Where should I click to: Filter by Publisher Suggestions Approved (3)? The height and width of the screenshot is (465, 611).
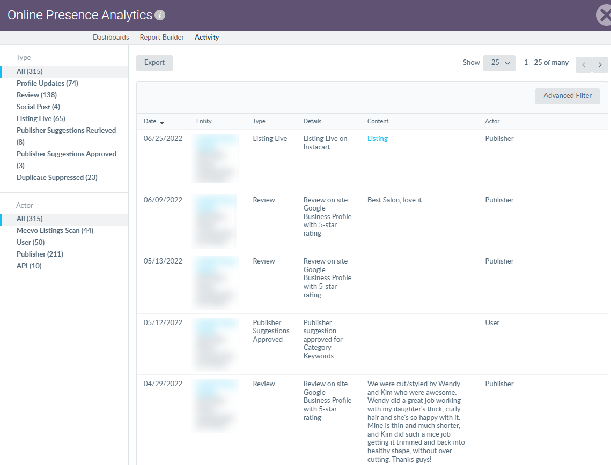point(66,160)
